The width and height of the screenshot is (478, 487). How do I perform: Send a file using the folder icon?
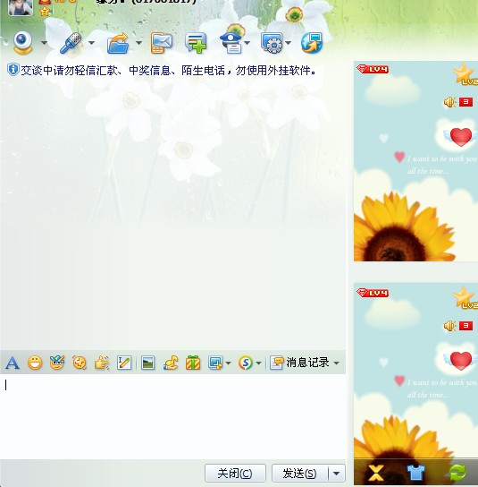click(x=118, y=43)
